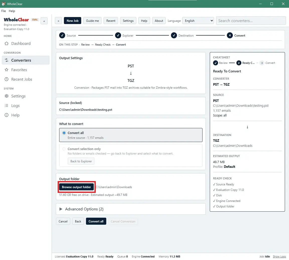Open Favorites star icon
289x260 pixels.
pos(7,70)
